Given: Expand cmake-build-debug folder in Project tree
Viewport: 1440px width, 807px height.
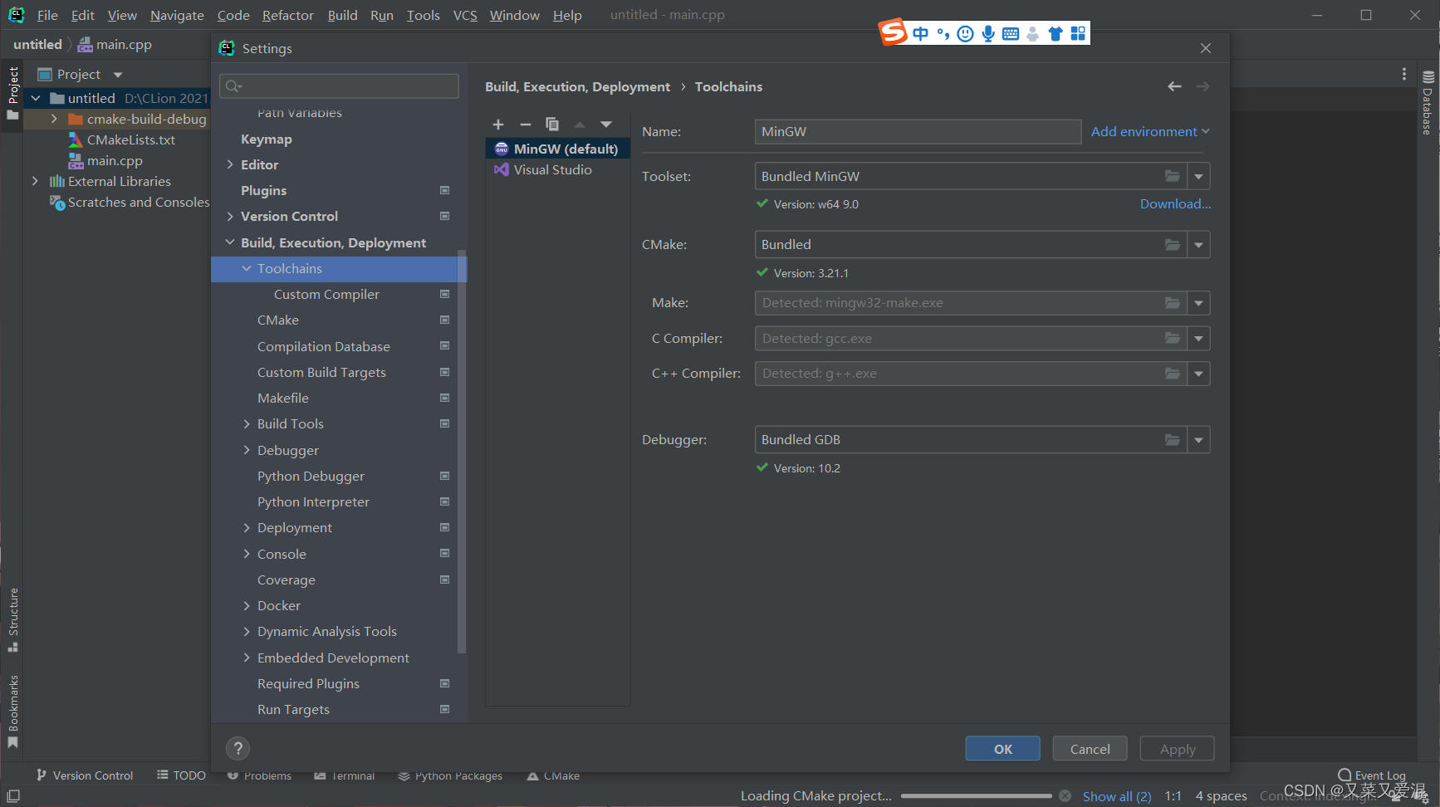Looking at the screenshot, I should click(54, 119).
